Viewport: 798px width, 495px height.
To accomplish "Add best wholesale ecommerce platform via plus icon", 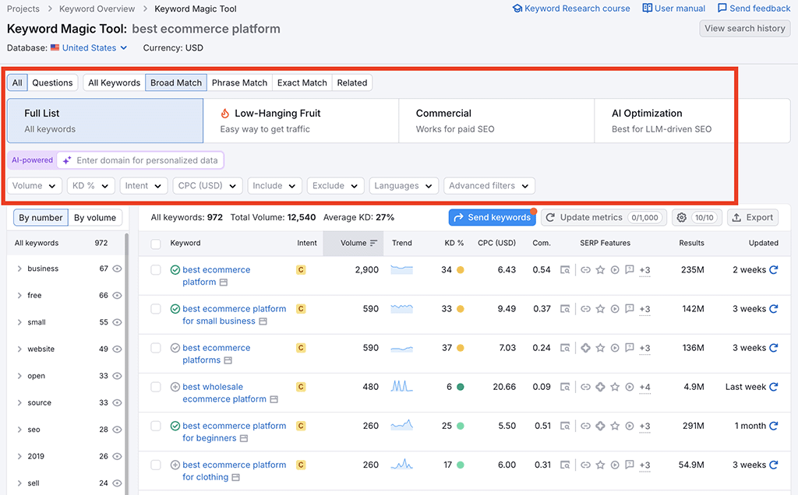I will pos(175,387).
